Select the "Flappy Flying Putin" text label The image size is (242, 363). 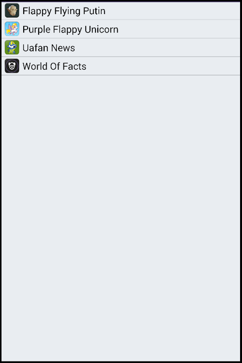pos(64,11)
